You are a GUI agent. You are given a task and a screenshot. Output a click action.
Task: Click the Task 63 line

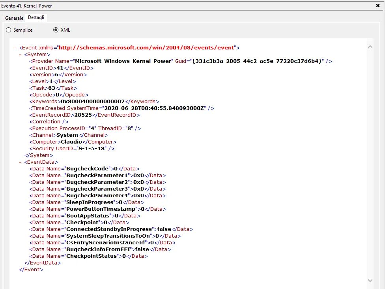click(53, 88)
